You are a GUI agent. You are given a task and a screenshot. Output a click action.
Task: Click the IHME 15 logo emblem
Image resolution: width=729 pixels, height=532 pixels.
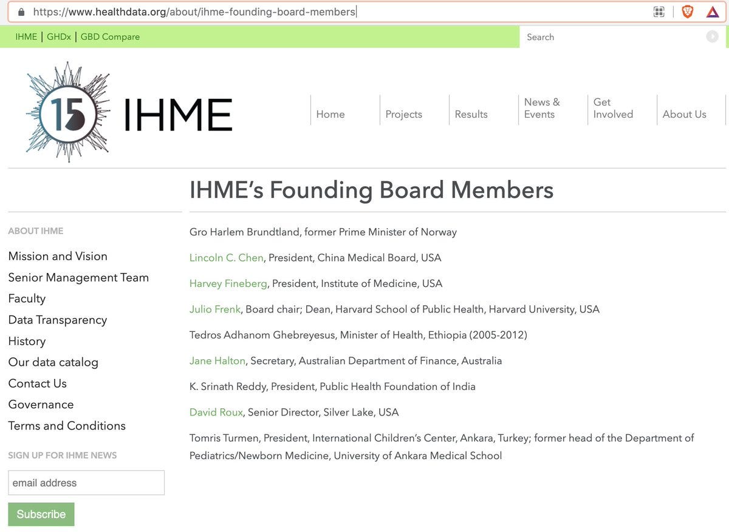(68, 113)
